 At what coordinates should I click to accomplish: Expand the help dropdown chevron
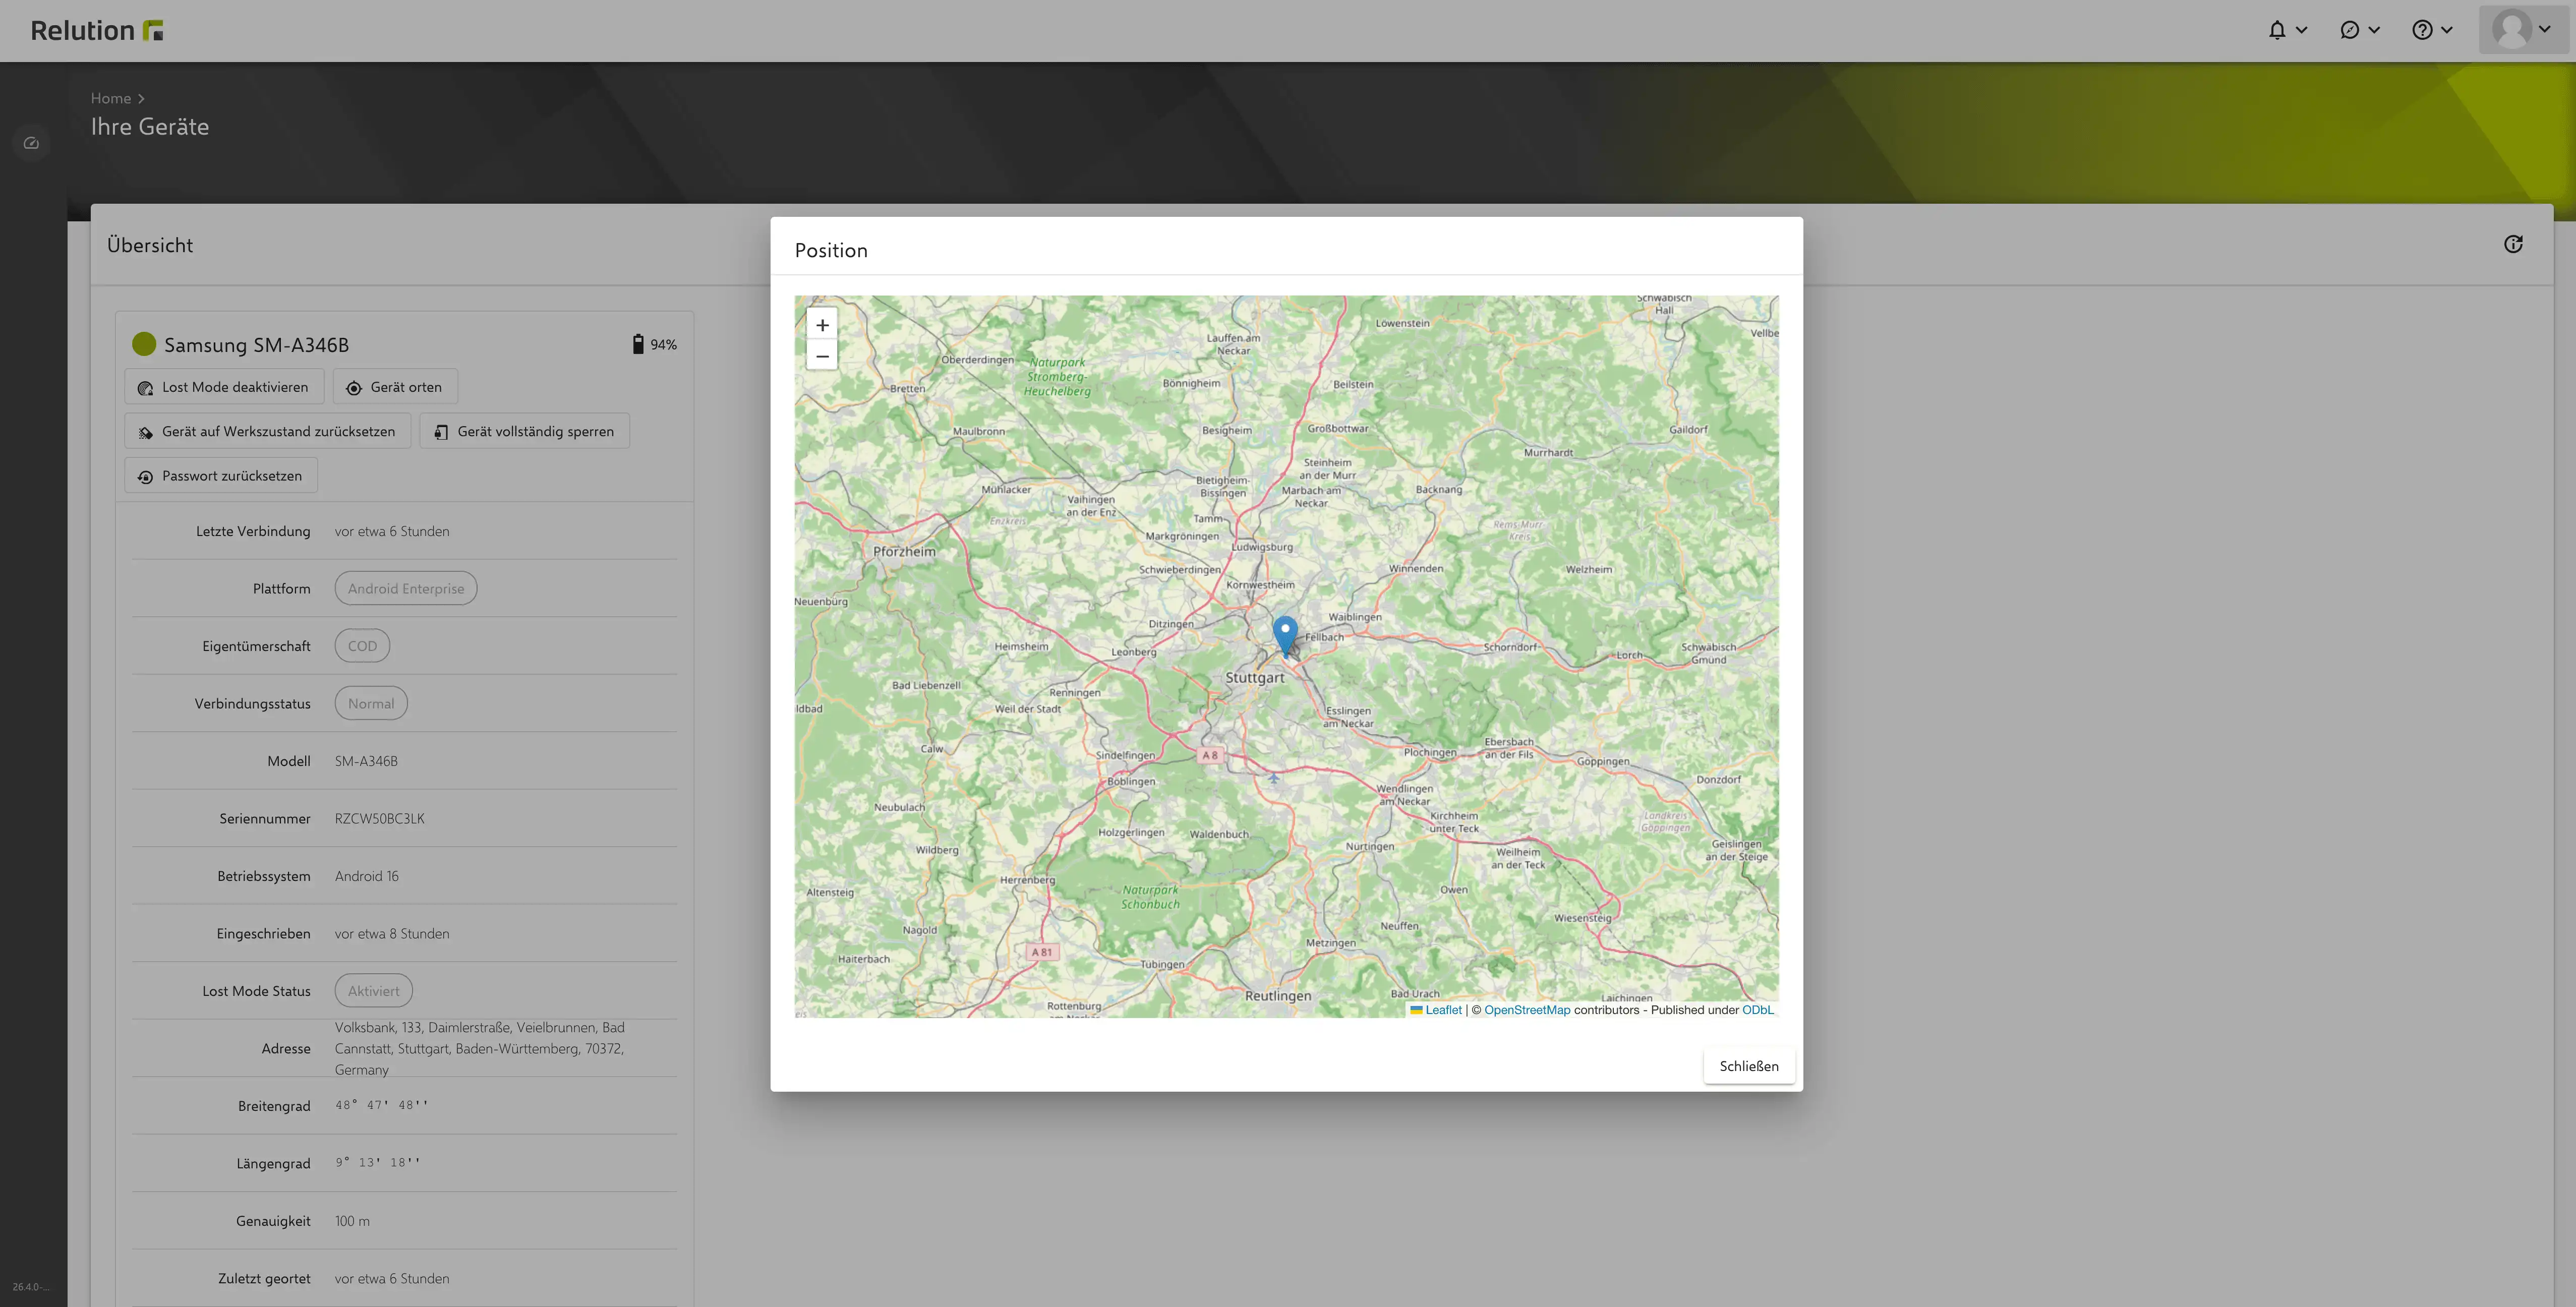pyautogui.click(x=2446, y=30)
